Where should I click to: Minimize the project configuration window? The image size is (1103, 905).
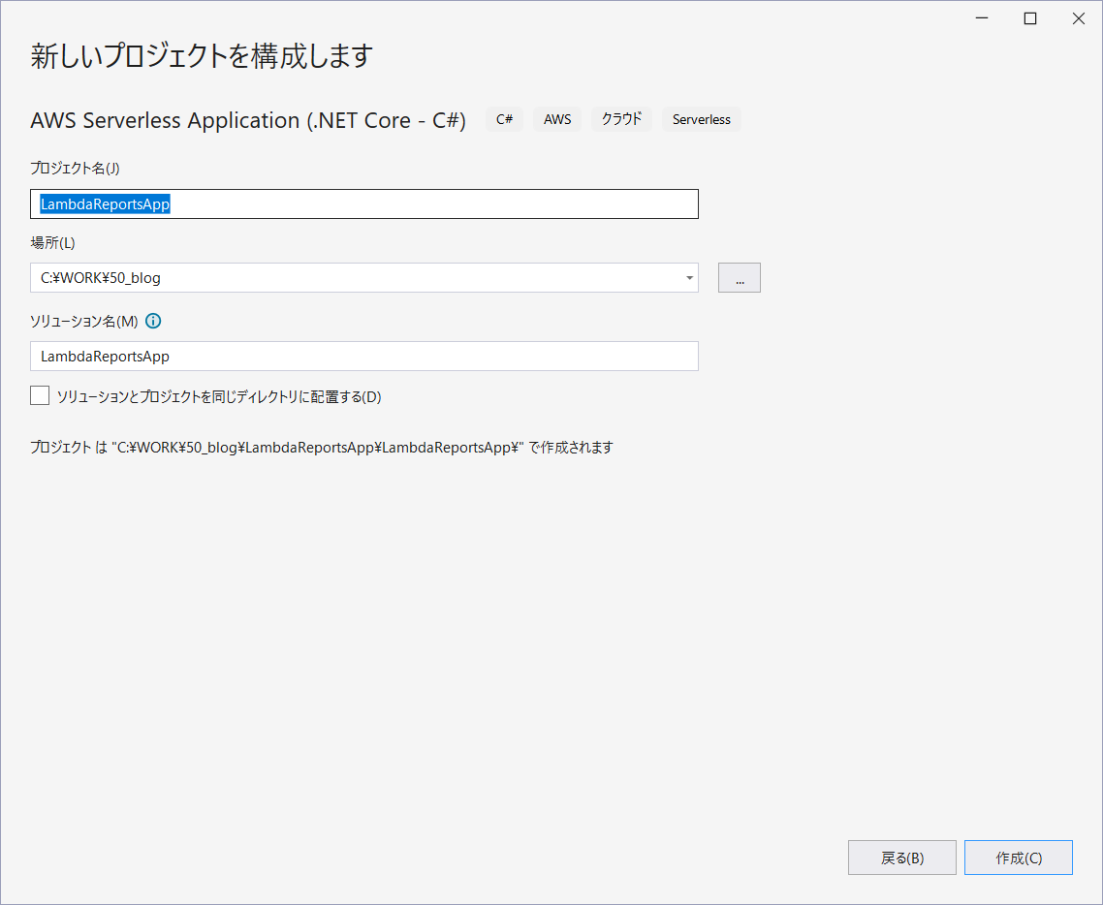(983, 18)
